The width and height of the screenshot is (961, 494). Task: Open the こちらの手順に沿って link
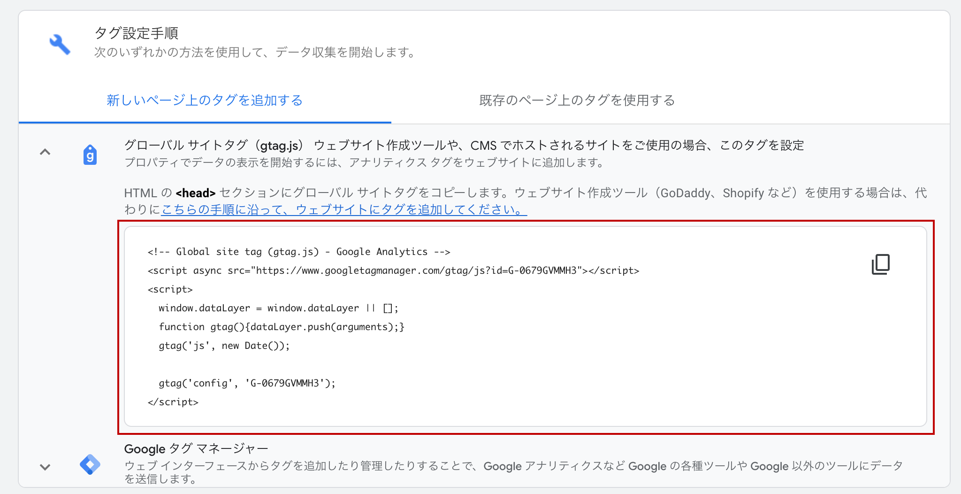click(344, 209)
